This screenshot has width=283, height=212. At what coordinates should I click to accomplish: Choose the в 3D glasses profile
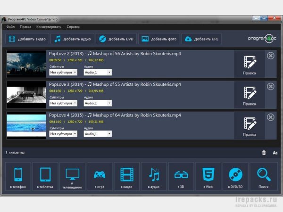[x=181, y=177]
